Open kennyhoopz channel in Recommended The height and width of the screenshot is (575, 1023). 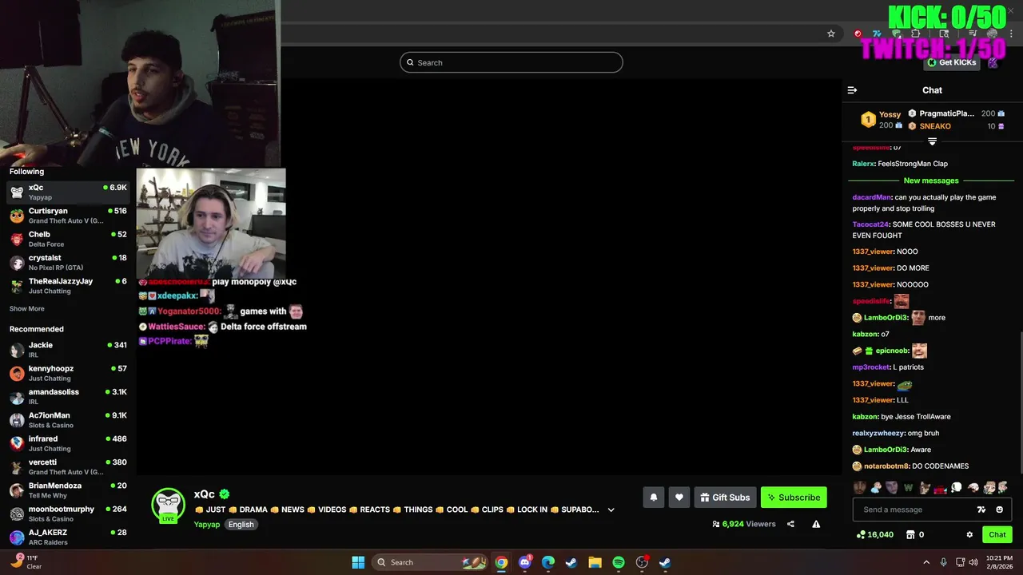point(68,373)
